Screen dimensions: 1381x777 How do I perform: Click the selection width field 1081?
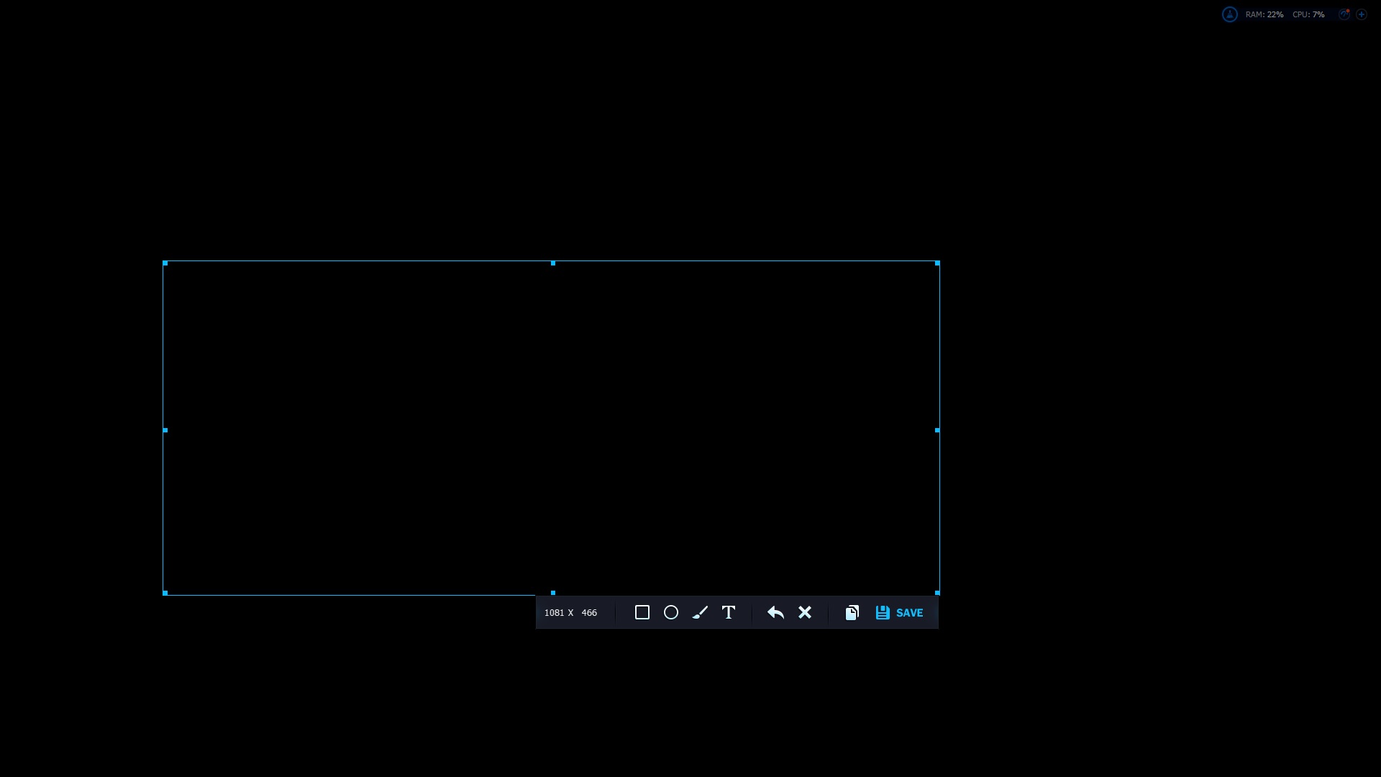click(x=554, y=613)
